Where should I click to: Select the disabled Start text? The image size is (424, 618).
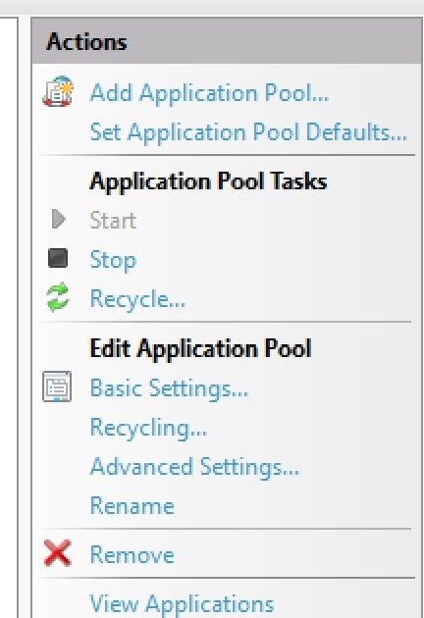(113, 220)
